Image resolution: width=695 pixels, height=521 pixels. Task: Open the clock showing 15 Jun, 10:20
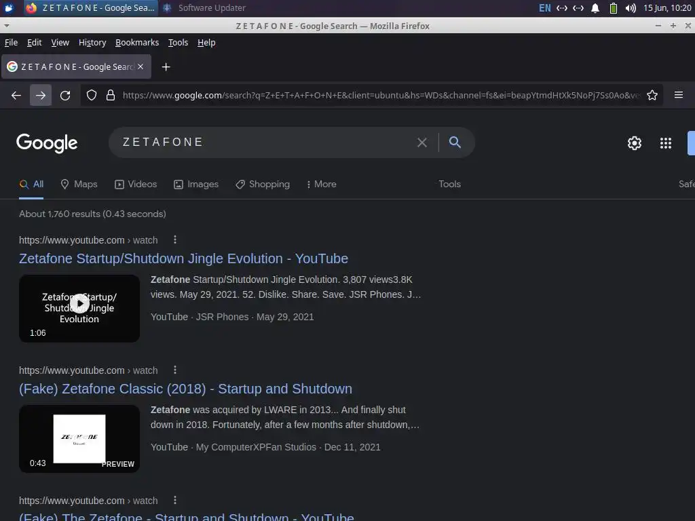point(667,8)
